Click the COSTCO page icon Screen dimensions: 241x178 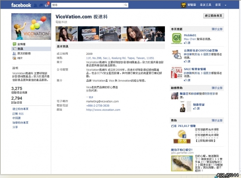pos(177,54)
